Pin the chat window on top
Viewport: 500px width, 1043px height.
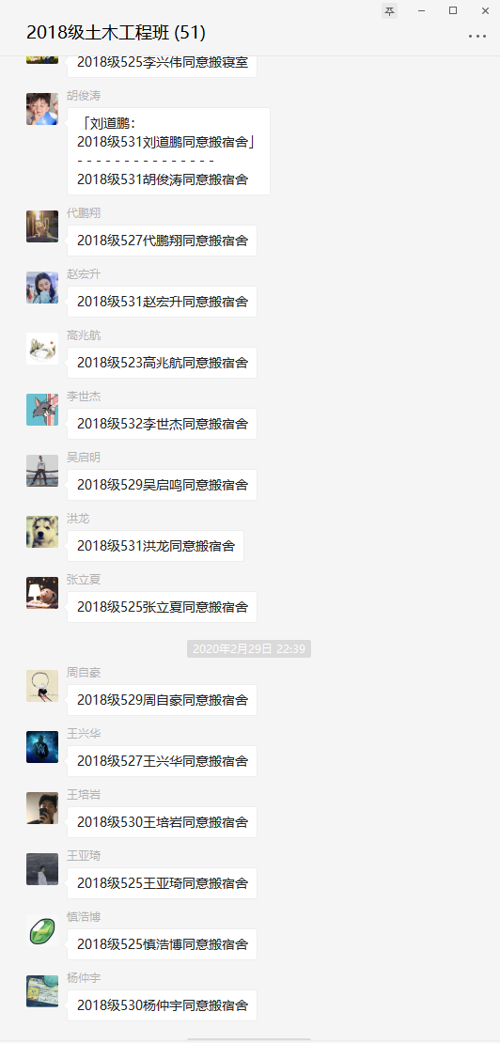point(390,10)
